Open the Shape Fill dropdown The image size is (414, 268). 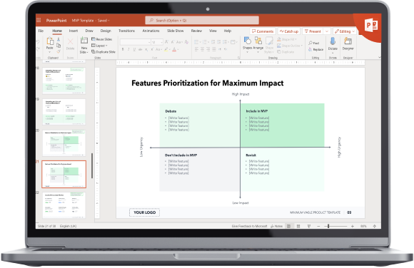[287, 39]
